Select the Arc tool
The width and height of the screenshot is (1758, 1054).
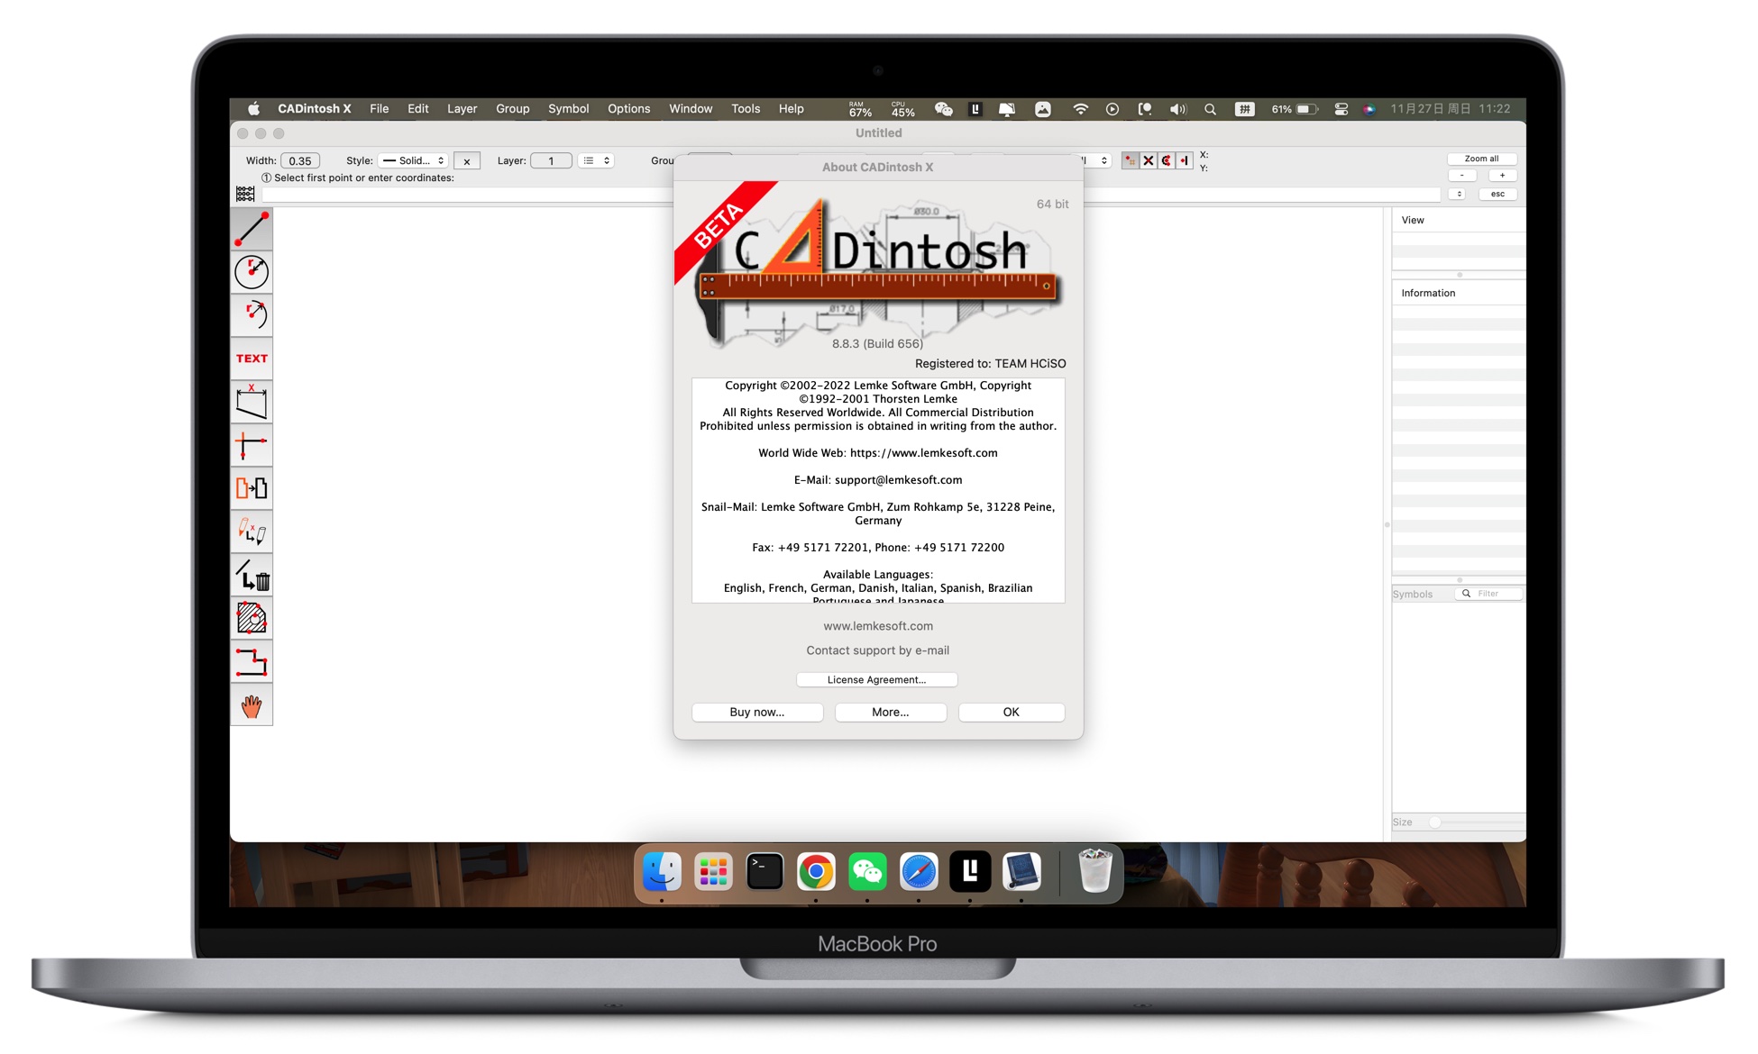click(252, 314)
